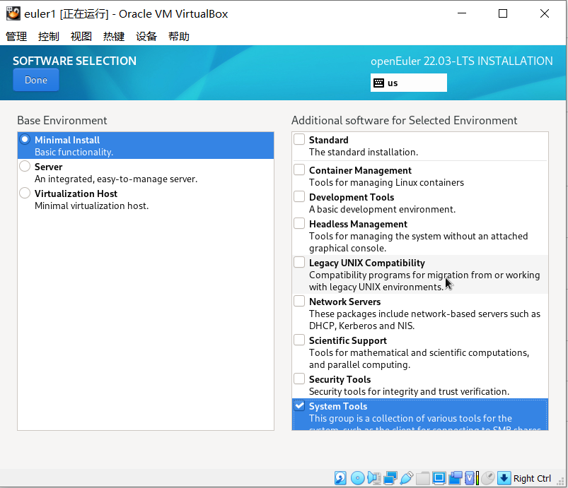The width and height of the screenshot is (568, 488).
Task: Click the us keyboard layout indicator
Action: coord(409,83)
